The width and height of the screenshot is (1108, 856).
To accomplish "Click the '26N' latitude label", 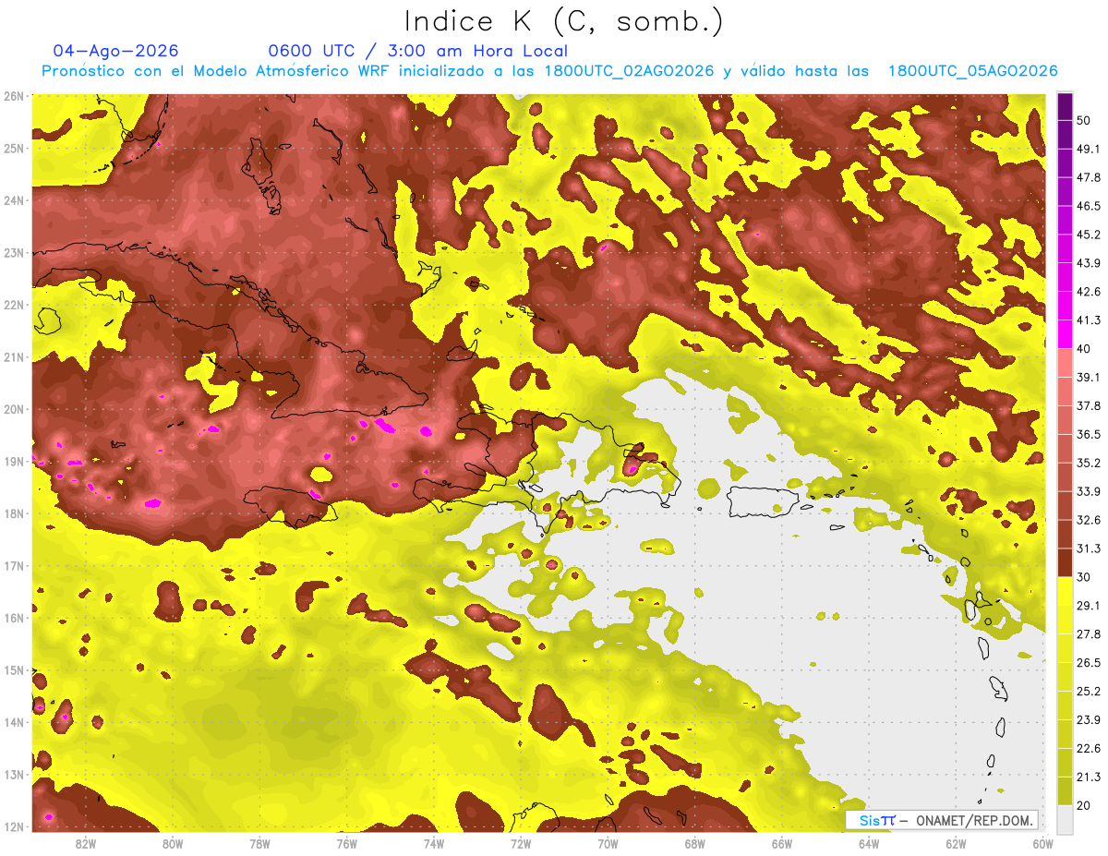I will [x=14, y=96].
